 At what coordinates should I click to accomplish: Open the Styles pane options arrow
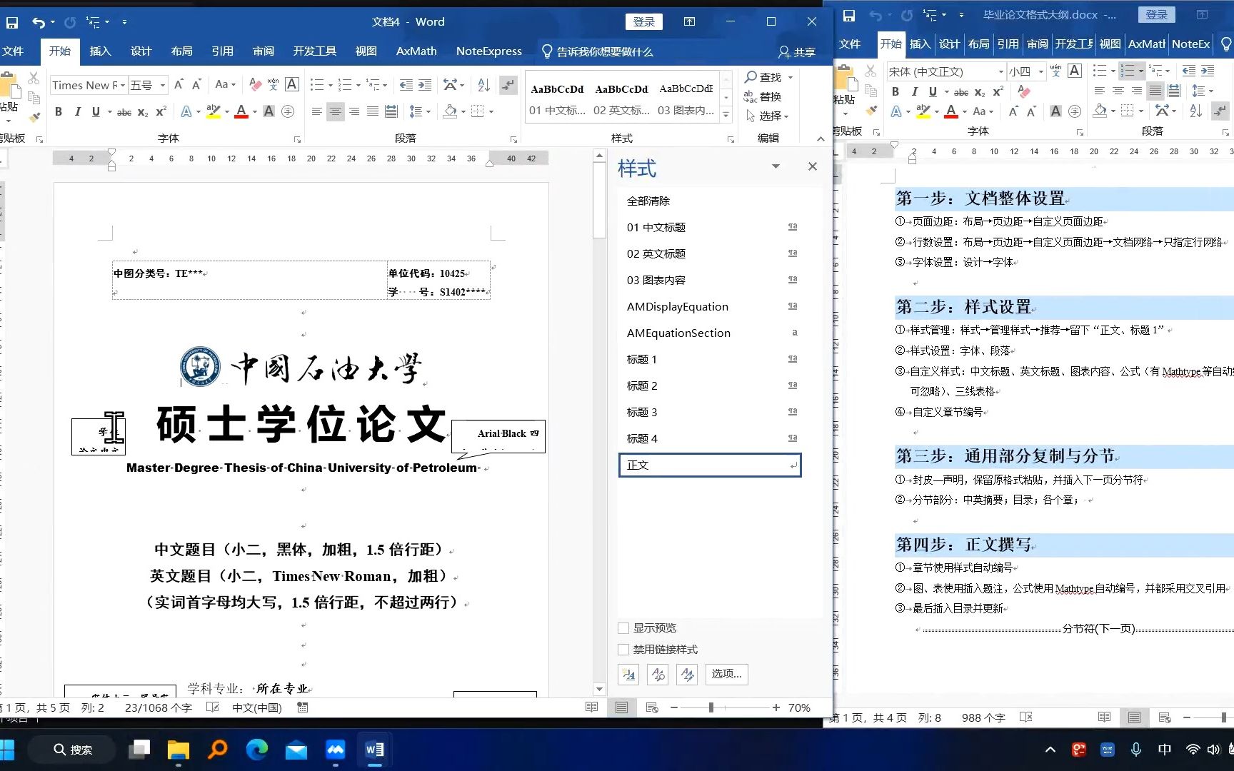pos(776,166)
